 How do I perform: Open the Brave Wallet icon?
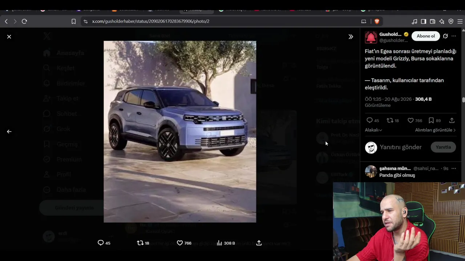click(x=433, y=21)
